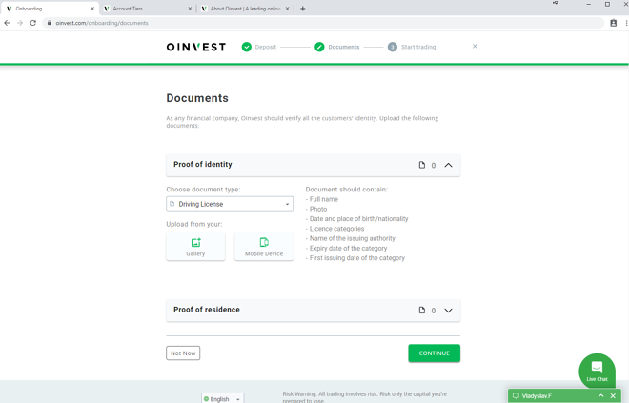Click the Proof of identity heading

tap(203, 164)
